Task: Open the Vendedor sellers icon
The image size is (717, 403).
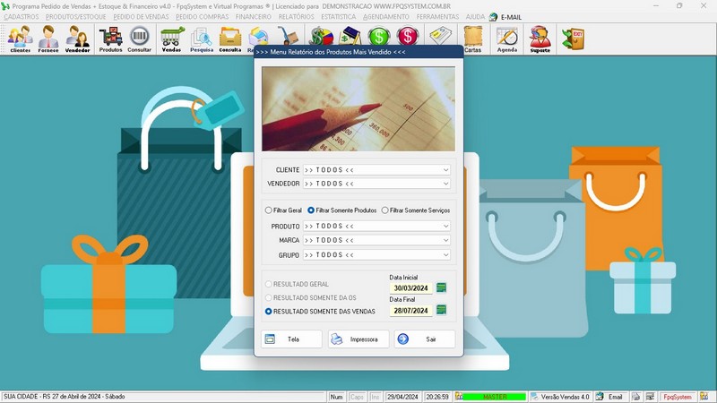Action: [x=77, y=39]
